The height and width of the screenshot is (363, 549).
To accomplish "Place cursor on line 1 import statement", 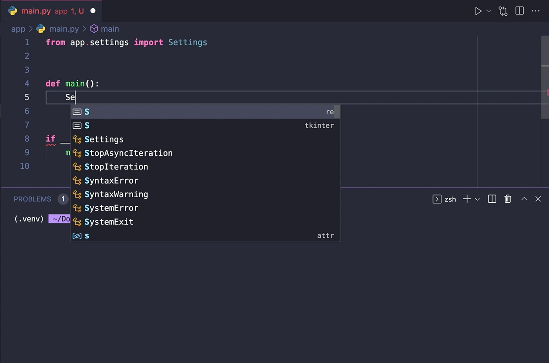I will point(126,42).
